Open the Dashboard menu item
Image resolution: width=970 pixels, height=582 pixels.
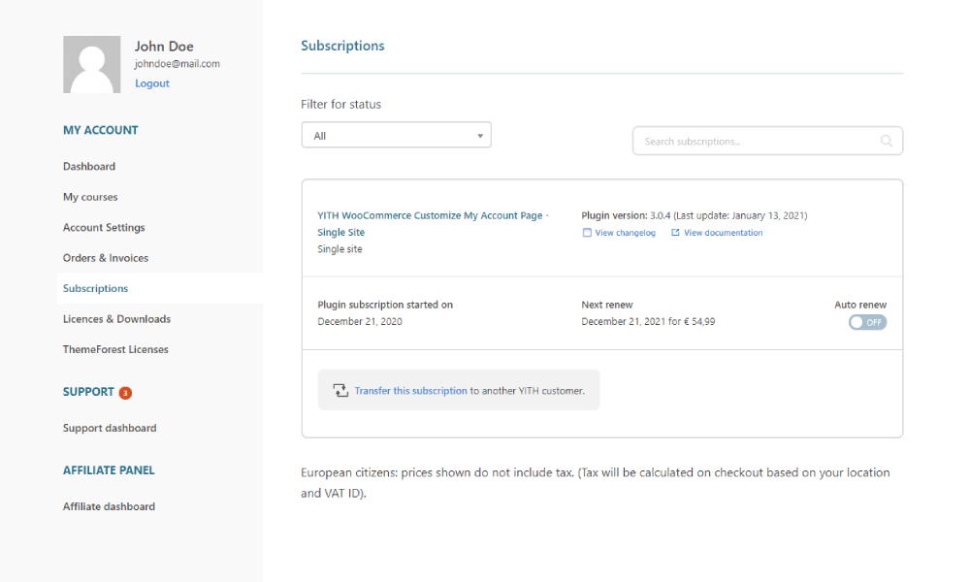pos(89,167)
